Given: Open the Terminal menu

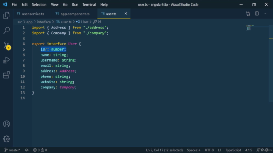Looking at the screenshot, I should point(89,5).
